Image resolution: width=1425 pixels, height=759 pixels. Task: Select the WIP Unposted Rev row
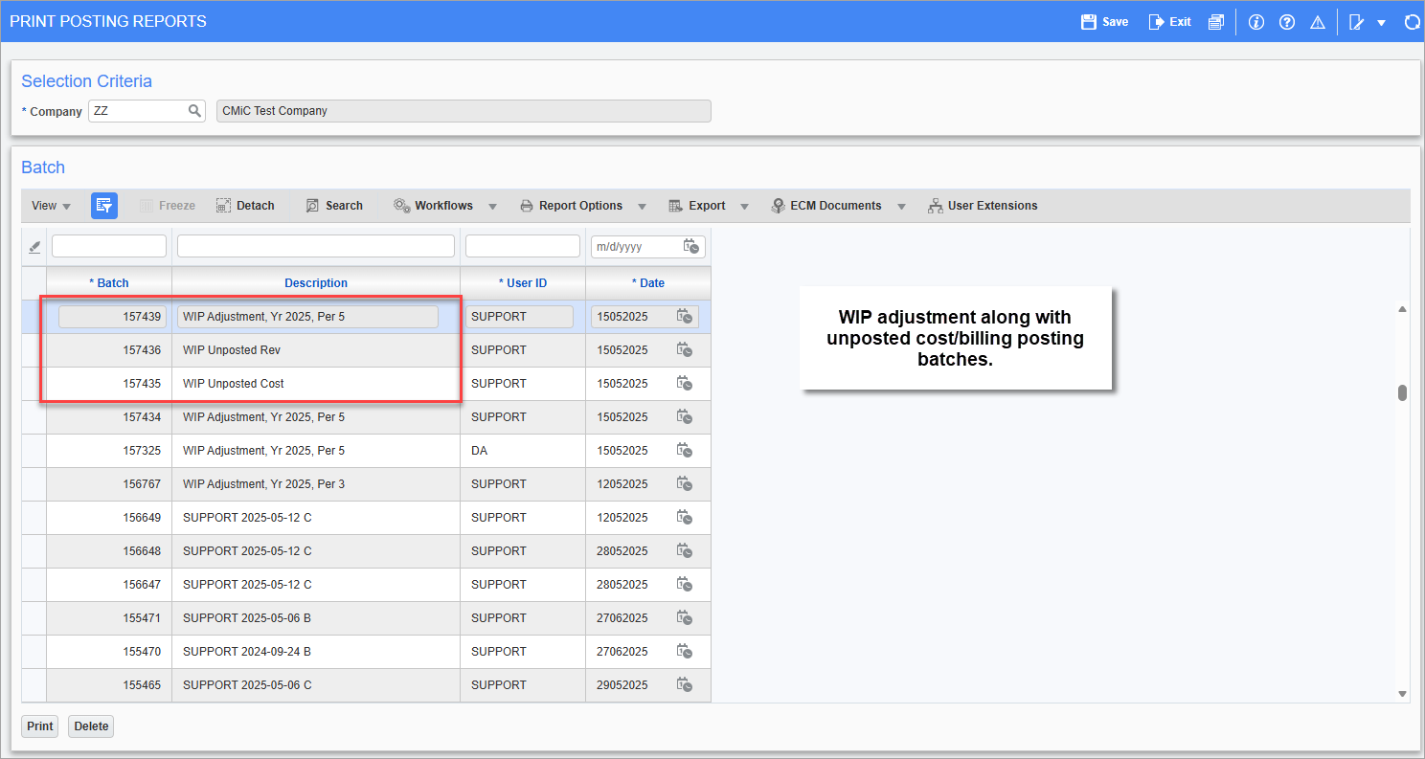coord(366,350)
